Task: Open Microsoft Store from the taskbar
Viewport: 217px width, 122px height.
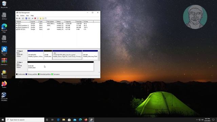Action: [69, 120]
